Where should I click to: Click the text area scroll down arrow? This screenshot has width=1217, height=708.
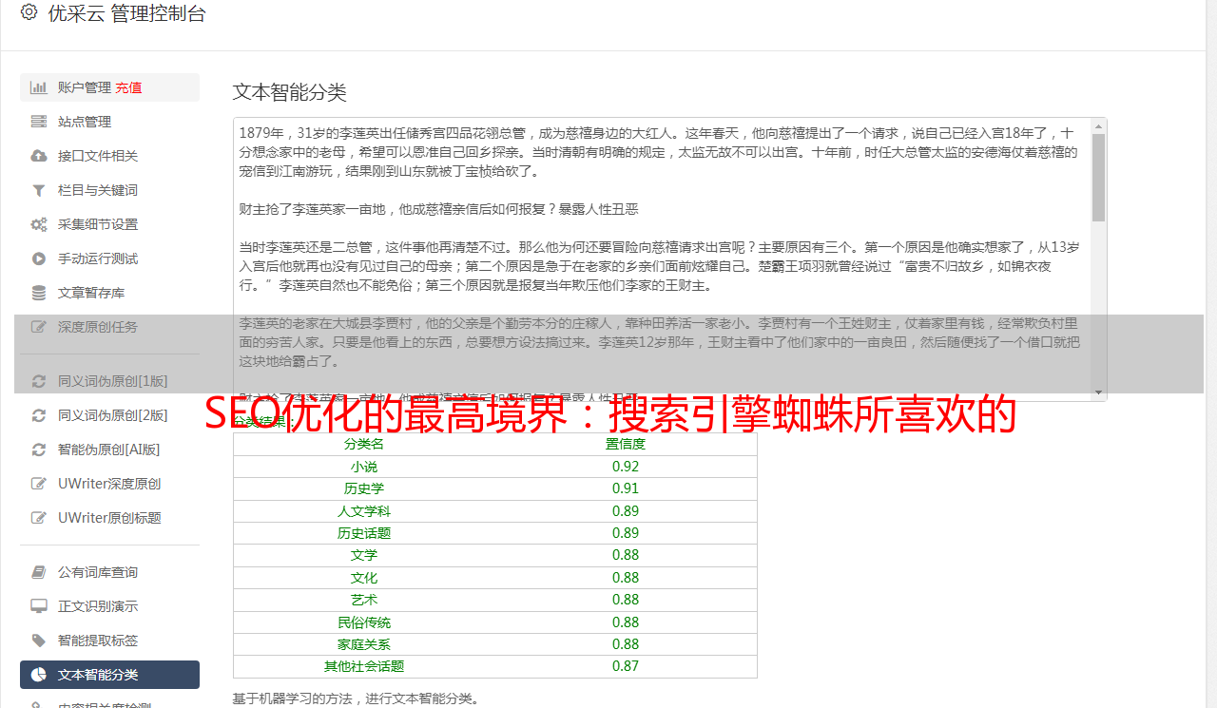click(x=1098, y=392)
